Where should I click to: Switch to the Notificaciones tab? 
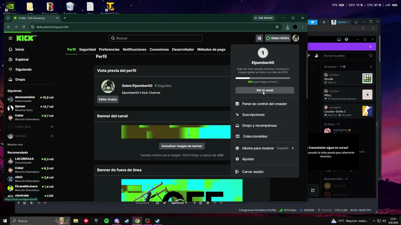pos(134,49)
